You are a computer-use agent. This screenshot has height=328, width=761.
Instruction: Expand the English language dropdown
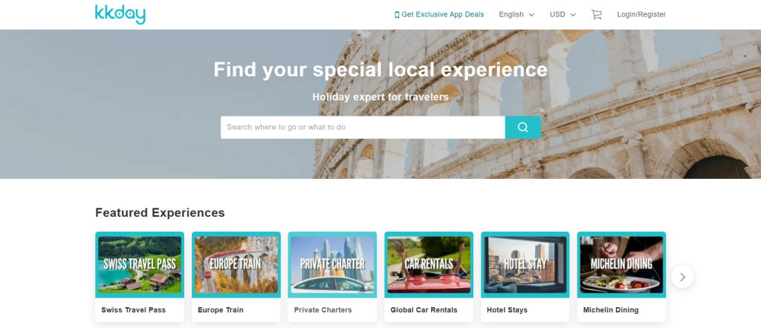click(516, 15)
